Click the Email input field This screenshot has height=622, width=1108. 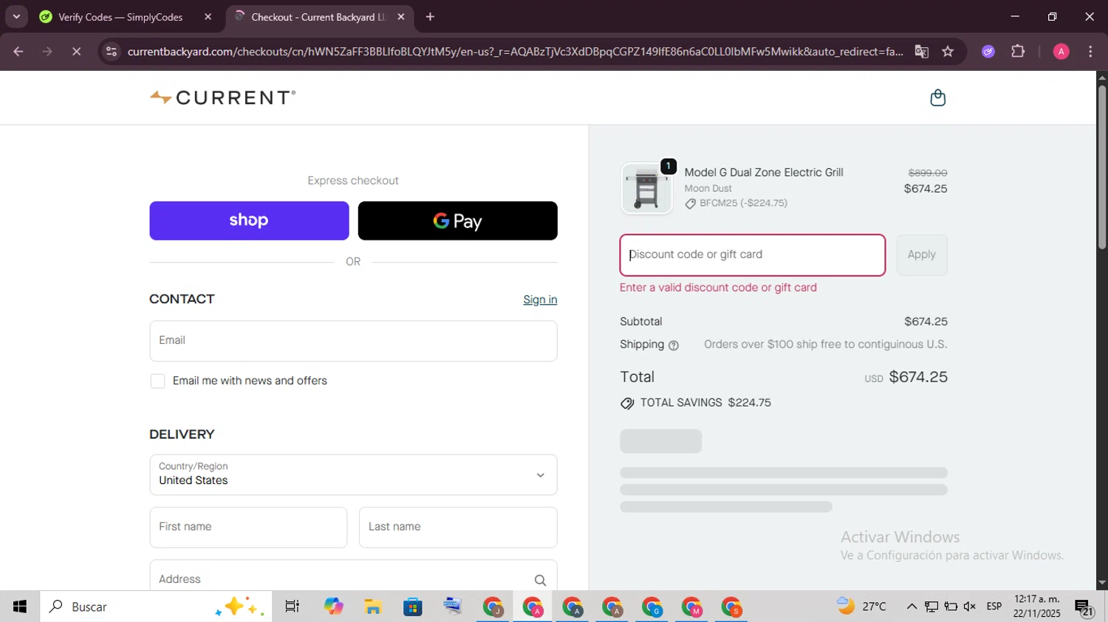(353, 341)
